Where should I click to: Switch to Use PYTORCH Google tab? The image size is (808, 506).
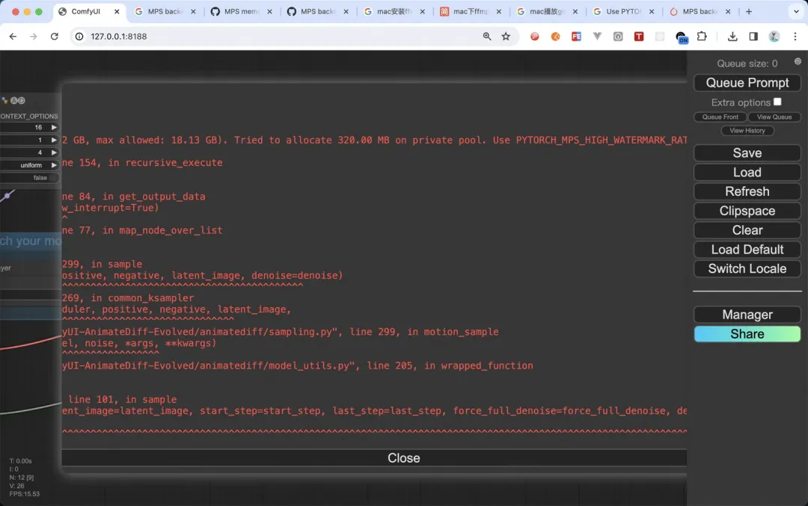pyautogui.click(x=623, y=11)
